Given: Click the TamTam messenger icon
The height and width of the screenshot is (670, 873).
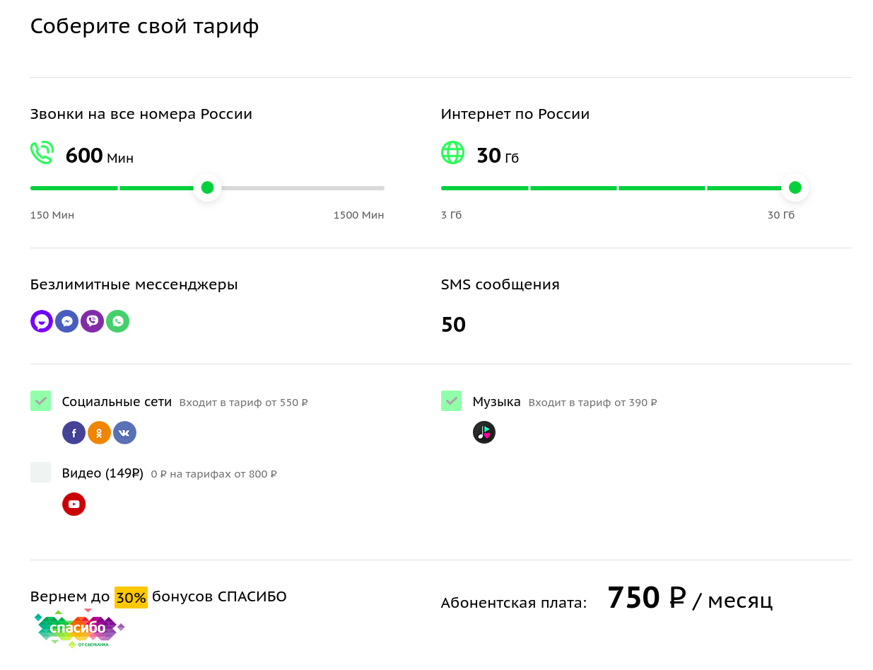Looking at the screenshot, I should pos(42,321).
